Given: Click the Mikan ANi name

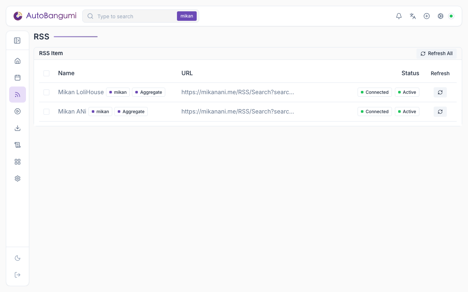Looking at the screenshot, I should pyautogui.click(x=72, y=112).
